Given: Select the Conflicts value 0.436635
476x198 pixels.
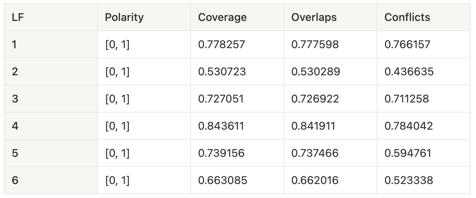Looking at the screenshot, I should coord(409,72).
